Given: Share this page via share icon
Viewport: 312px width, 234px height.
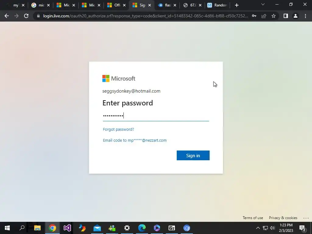Looking at the screenshot, I should 264,16.
